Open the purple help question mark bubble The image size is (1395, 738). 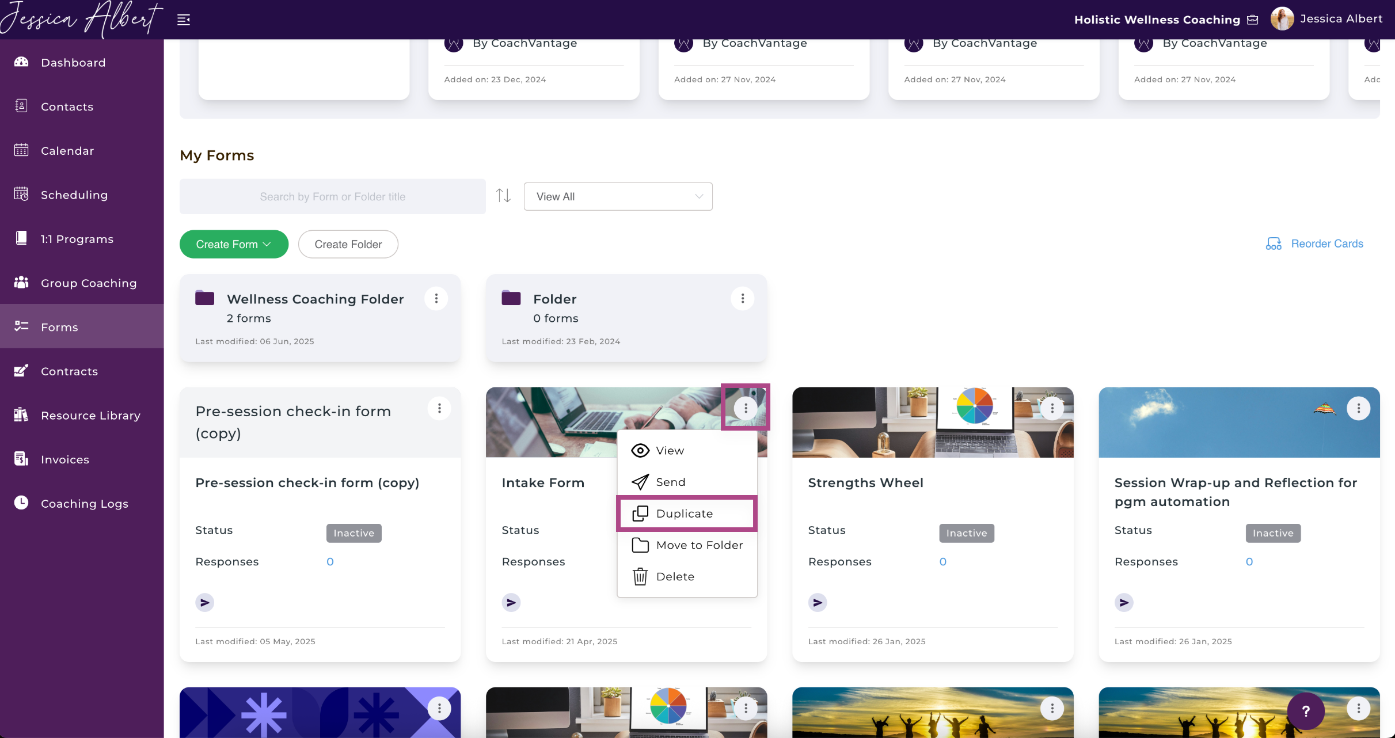(1306, 711)
